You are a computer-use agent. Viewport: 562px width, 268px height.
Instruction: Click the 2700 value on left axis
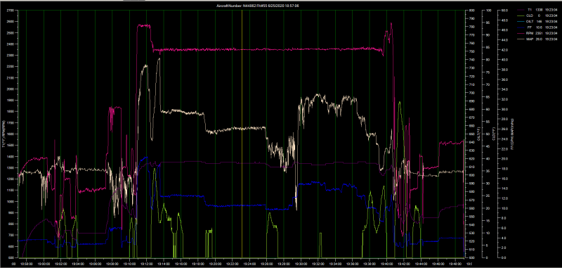tap(10, 10)
